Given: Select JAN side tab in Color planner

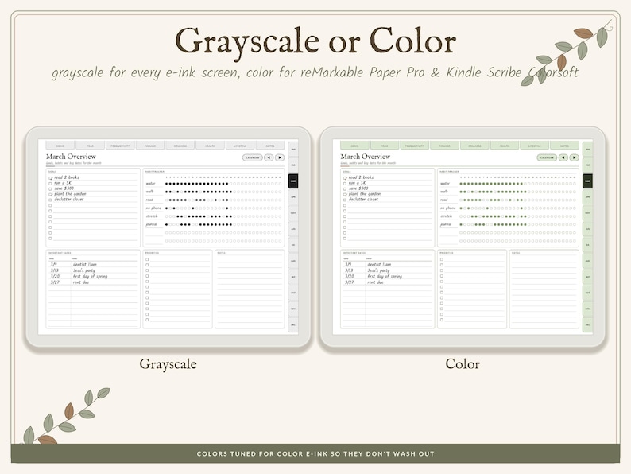Looking at the screenshot, I should pos(588,150).
